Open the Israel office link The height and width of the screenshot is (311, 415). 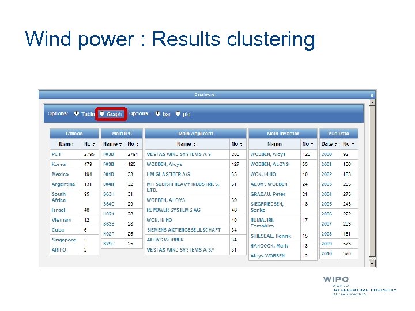58,210
